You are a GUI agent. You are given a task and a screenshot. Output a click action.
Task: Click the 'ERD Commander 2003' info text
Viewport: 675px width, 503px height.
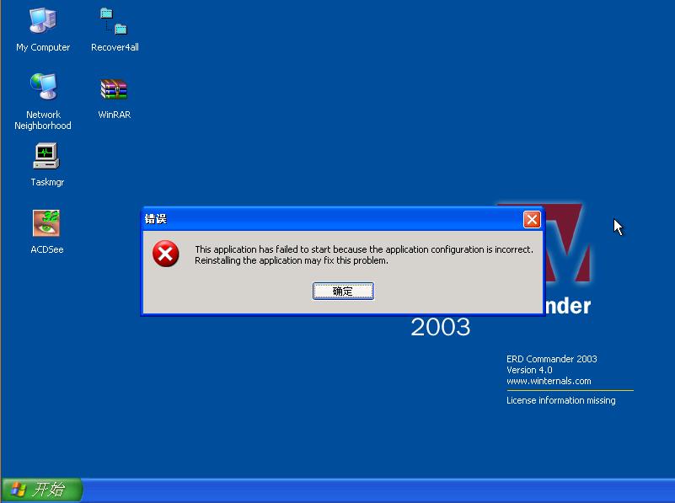click(551, 359)
